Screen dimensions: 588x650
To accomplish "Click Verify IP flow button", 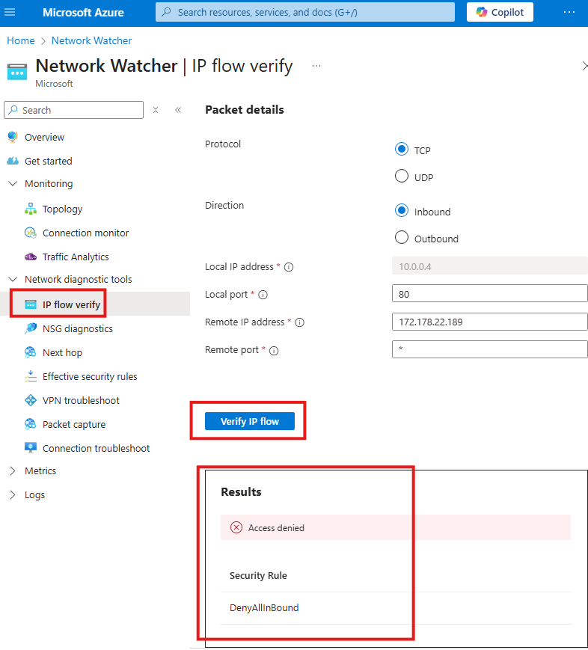I will [x=250, y=421].
